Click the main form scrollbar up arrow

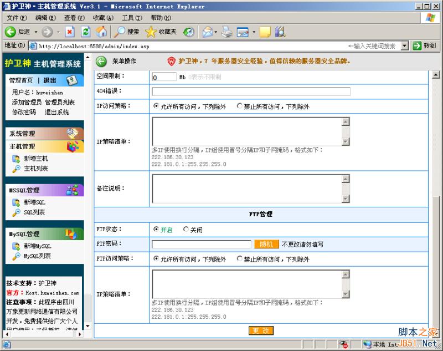436,75
